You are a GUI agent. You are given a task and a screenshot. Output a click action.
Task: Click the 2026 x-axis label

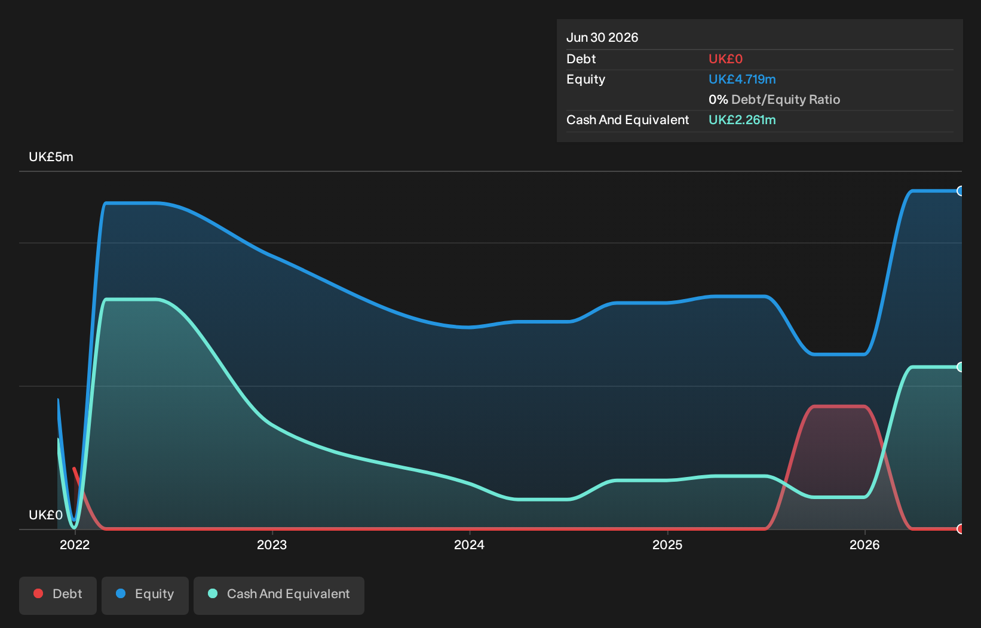coord(864,544)
